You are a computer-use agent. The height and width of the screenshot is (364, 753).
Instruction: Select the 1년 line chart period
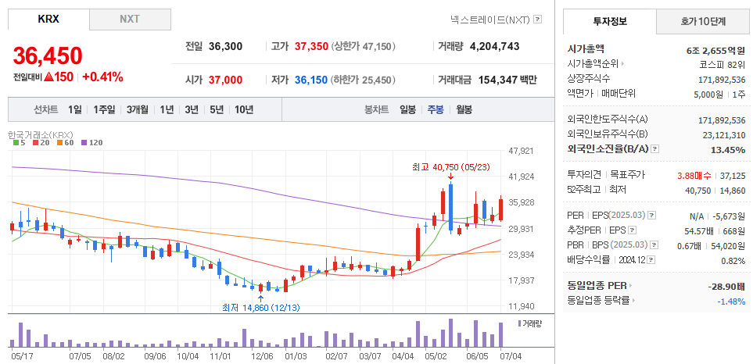pyautogui.click(x=167, y=110)
